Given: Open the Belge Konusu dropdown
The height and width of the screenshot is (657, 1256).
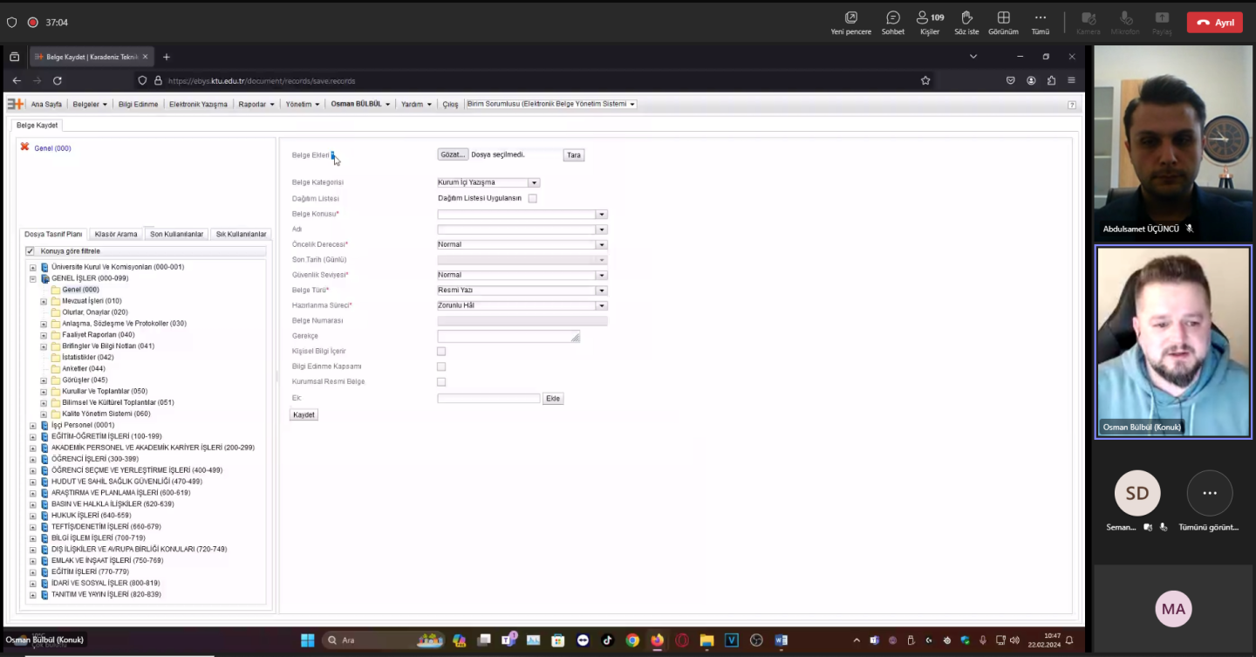Looking at the screenshot, I should pos(602,214).
